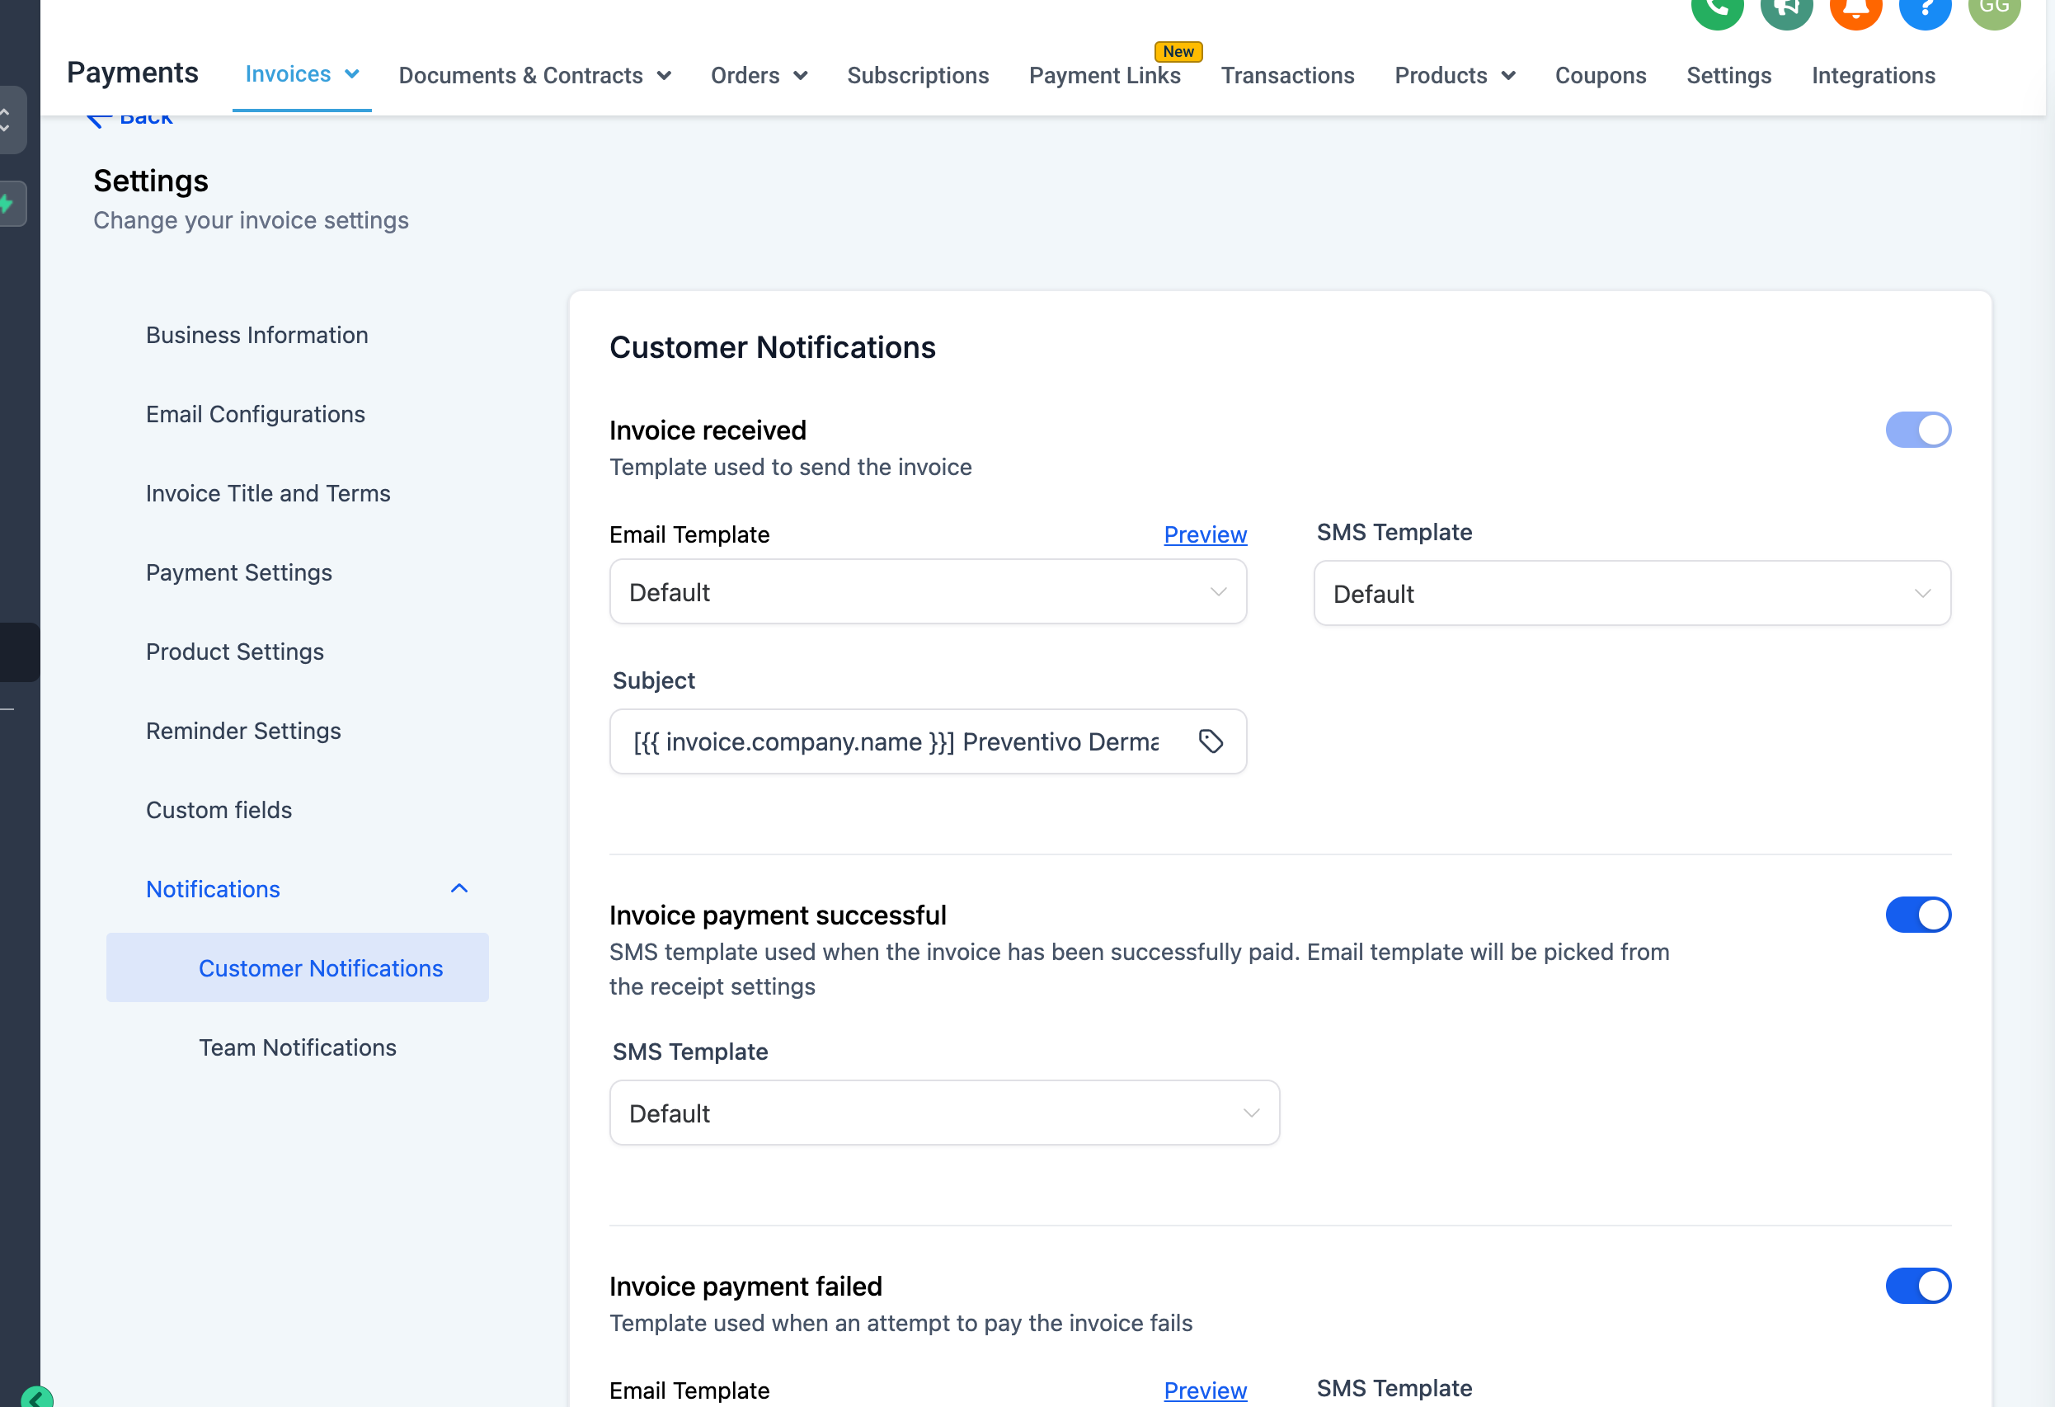Collapse the Notifications section chevron

click(x=459, y=889)
